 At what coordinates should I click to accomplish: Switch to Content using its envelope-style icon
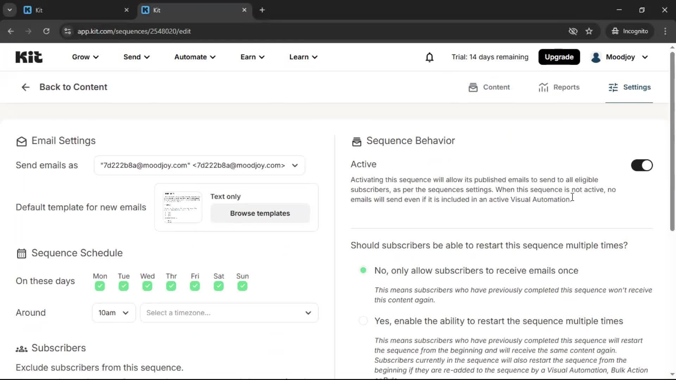(x=473, y=87)
